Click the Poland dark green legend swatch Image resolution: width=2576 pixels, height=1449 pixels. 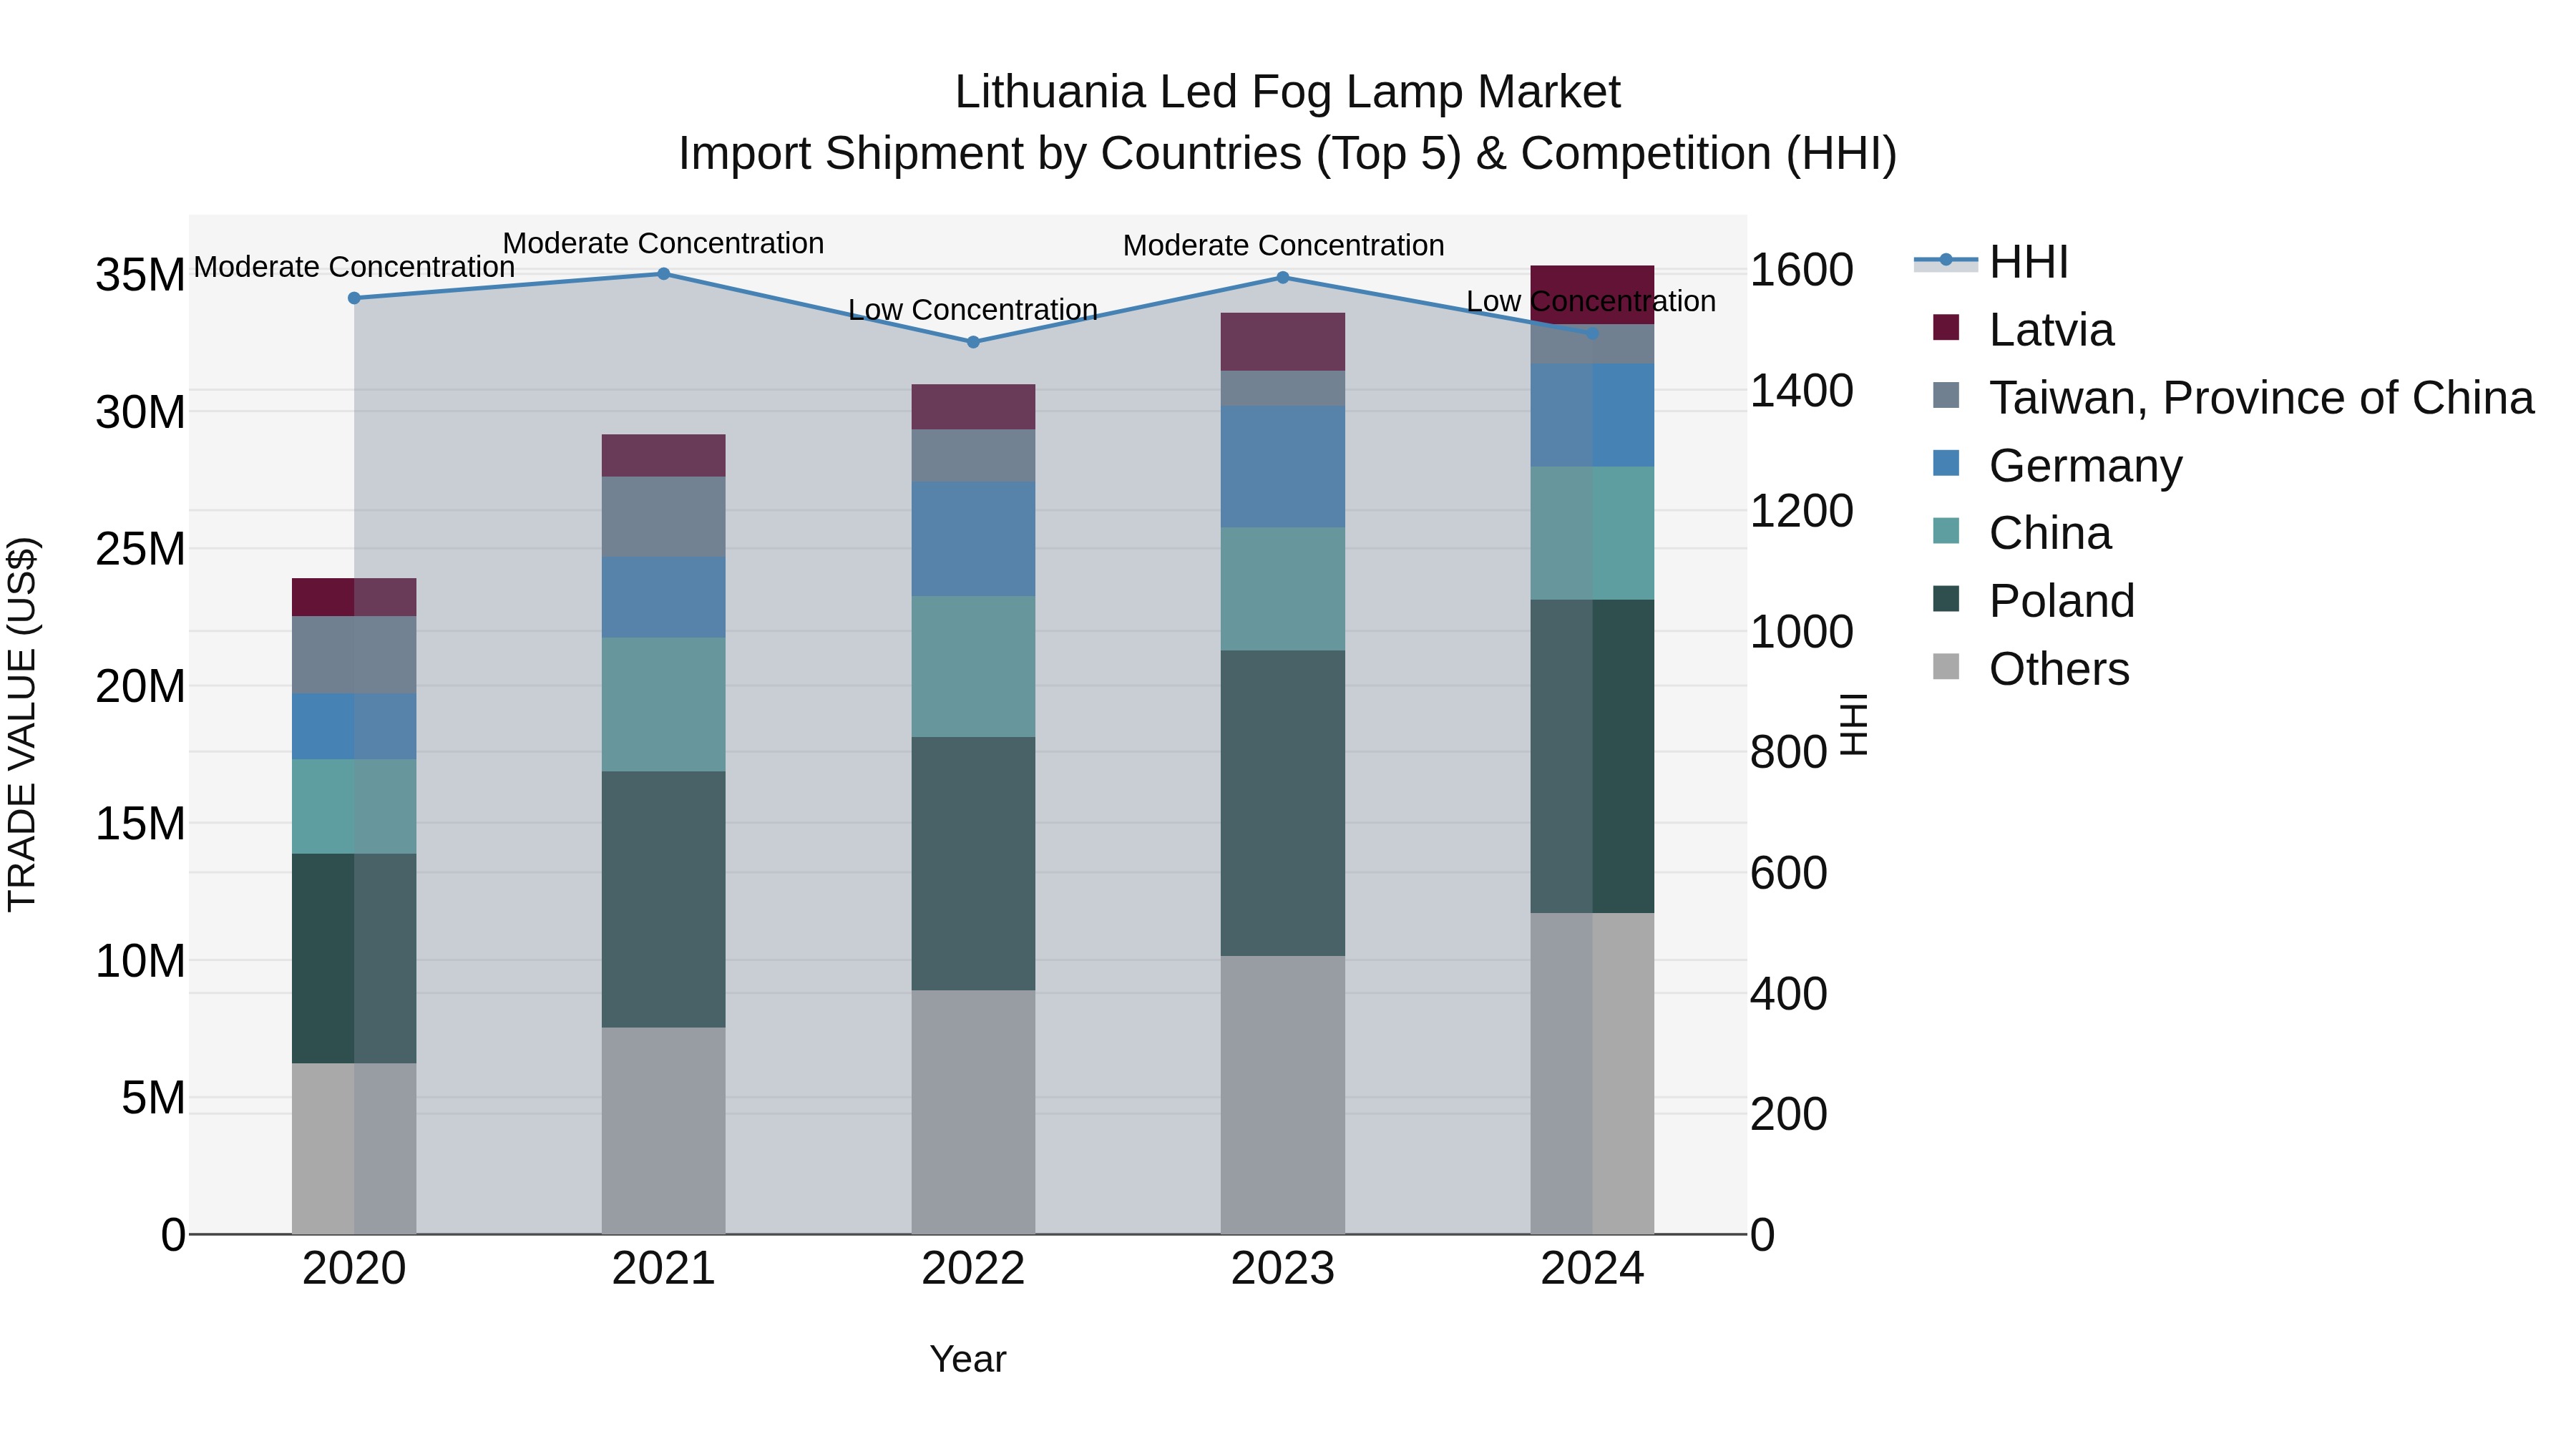[1946, 599]
